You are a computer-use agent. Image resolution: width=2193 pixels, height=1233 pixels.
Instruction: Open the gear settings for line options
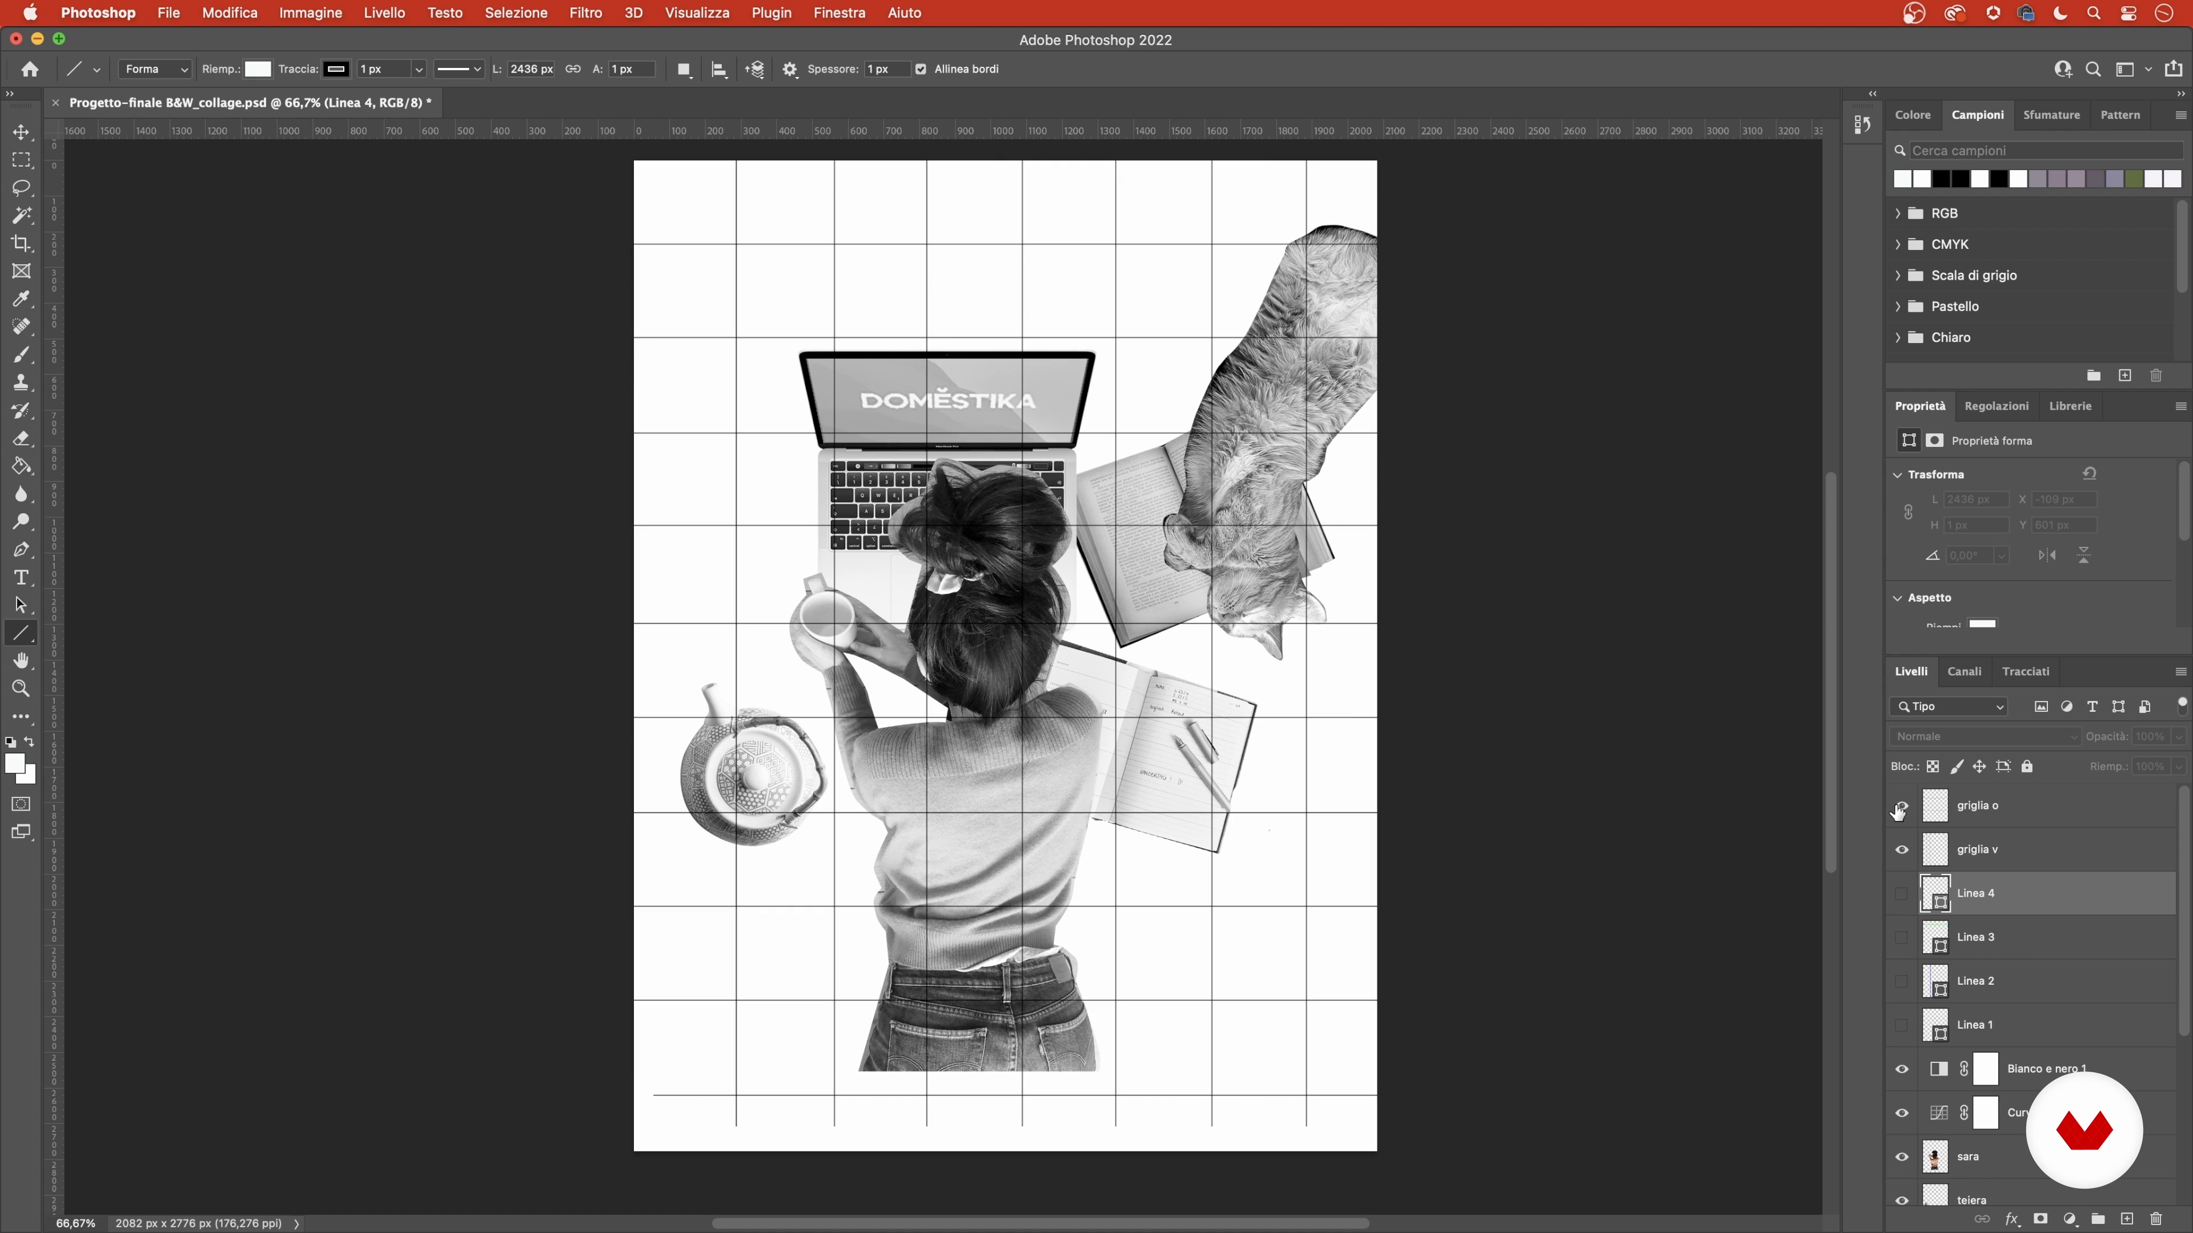coord(790,70)
